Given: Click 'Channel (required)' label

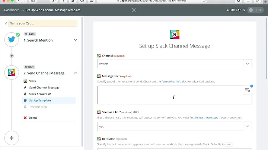Looking at the screenshot, I should [x=113, y=56].
